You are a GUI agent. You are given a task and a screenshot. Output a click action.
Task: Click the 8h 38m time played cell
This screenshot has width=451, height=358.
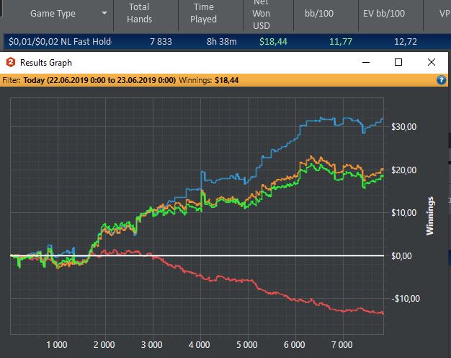click(x=221, y=42)
